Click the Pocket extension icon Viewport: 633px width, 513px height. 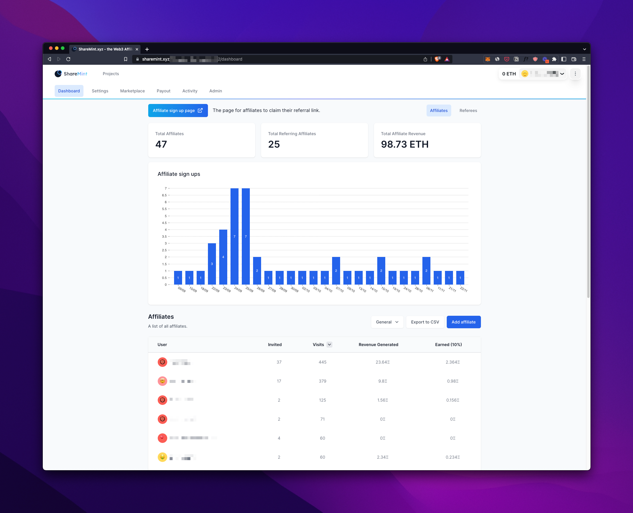[507, 59]
